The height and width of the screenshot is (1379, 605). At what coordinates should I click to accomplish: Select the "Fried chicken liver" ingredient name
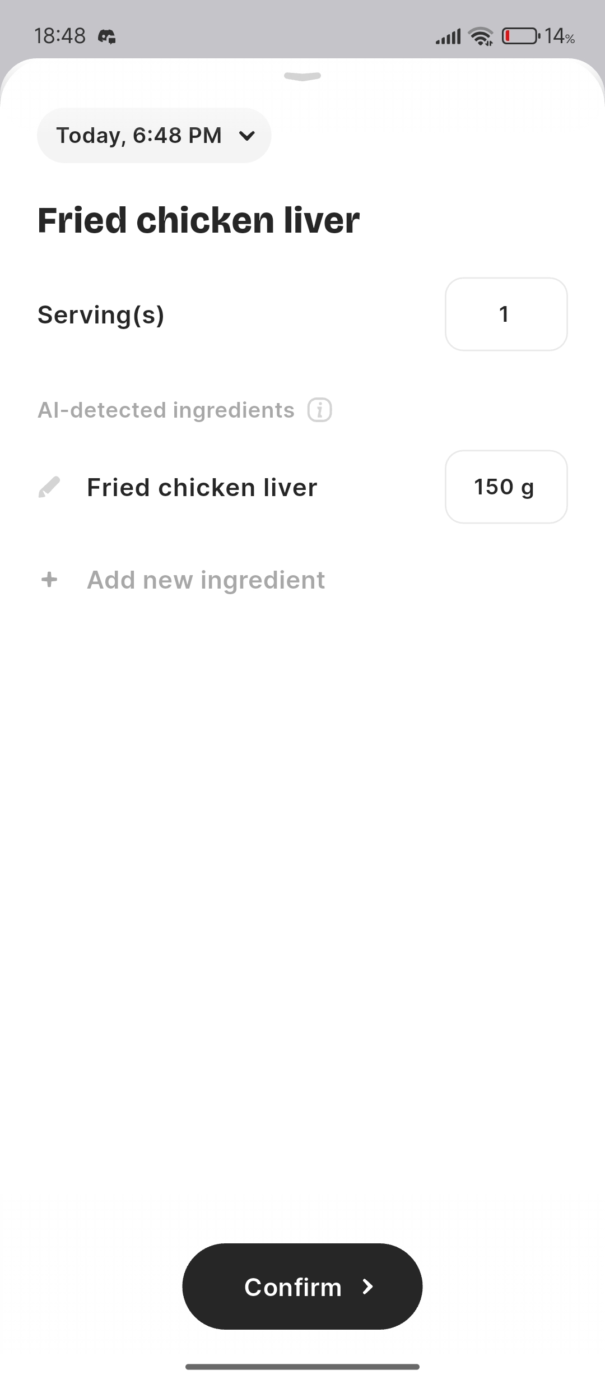click(x=202, y=487)
